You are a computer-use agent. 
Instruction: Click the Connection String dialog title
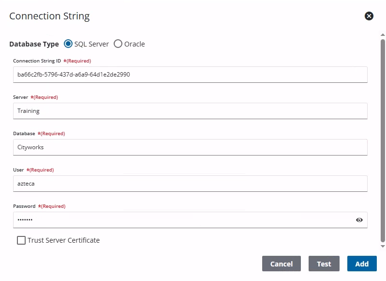click(49, 16)
